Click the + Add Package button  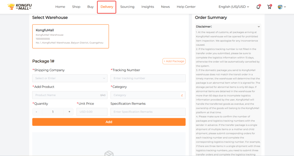(x=174, y=61)
